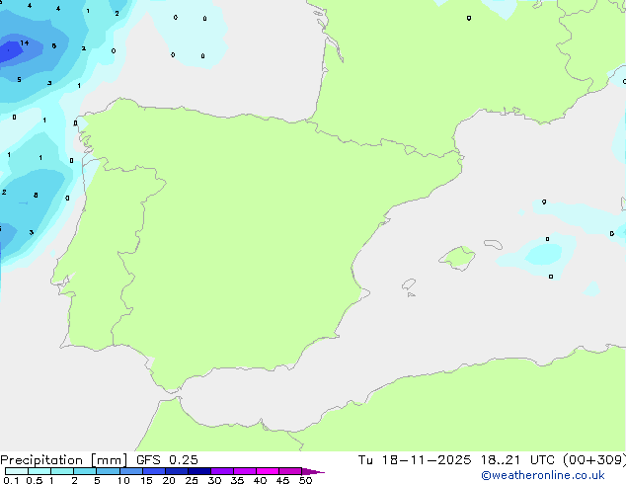Pick the 10–15 mm legend color swatch

130,471
